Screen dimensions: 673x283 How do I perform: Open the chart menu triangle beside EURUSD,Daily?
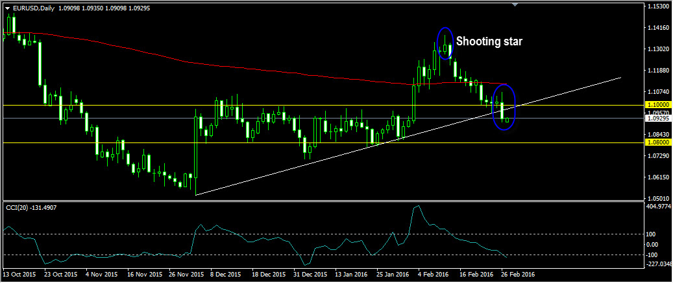7,8
